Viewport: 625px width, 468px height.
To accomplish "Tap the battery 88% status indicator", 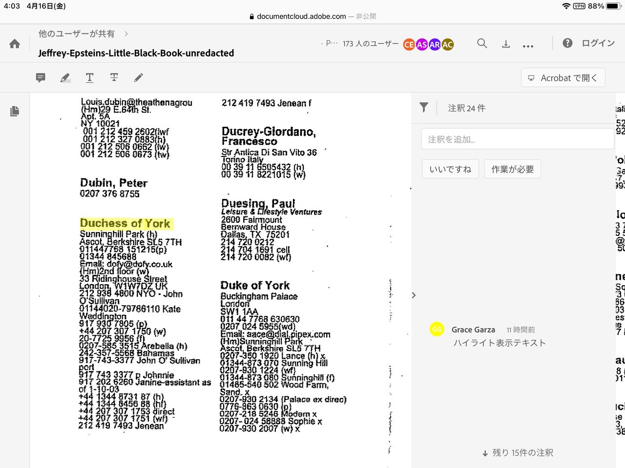I will [x=603, y=6].
